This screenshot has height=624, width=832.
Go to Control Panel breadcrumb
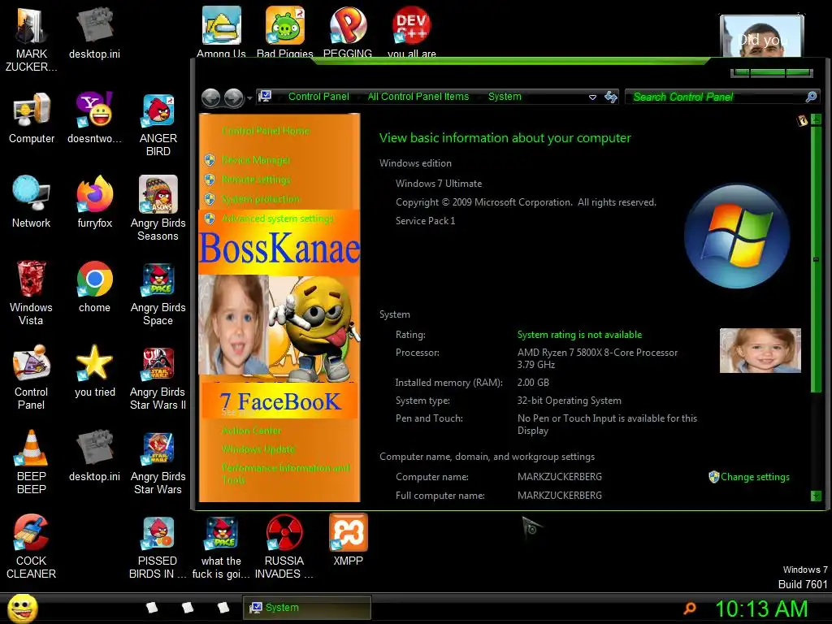coord(318,97)
